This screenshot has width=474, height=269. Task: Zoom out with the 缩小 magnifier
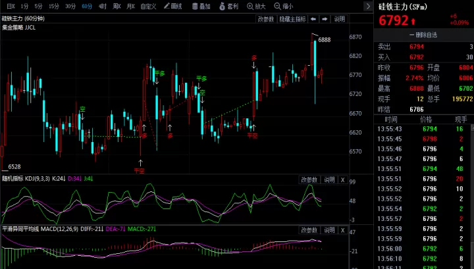pos(284,6)
